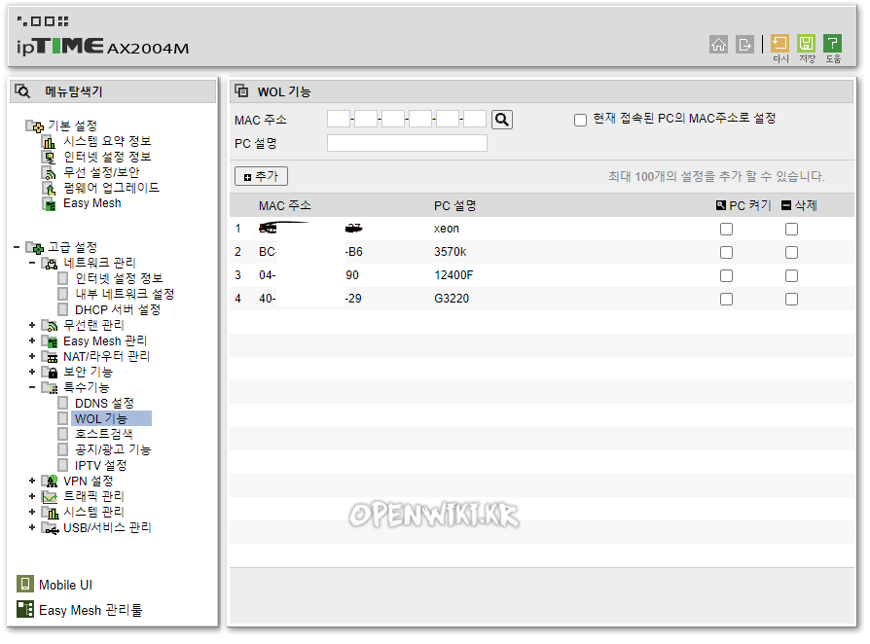
Task: Select 호스트검색 in the menu tree
Action: (x=104, y=434)
